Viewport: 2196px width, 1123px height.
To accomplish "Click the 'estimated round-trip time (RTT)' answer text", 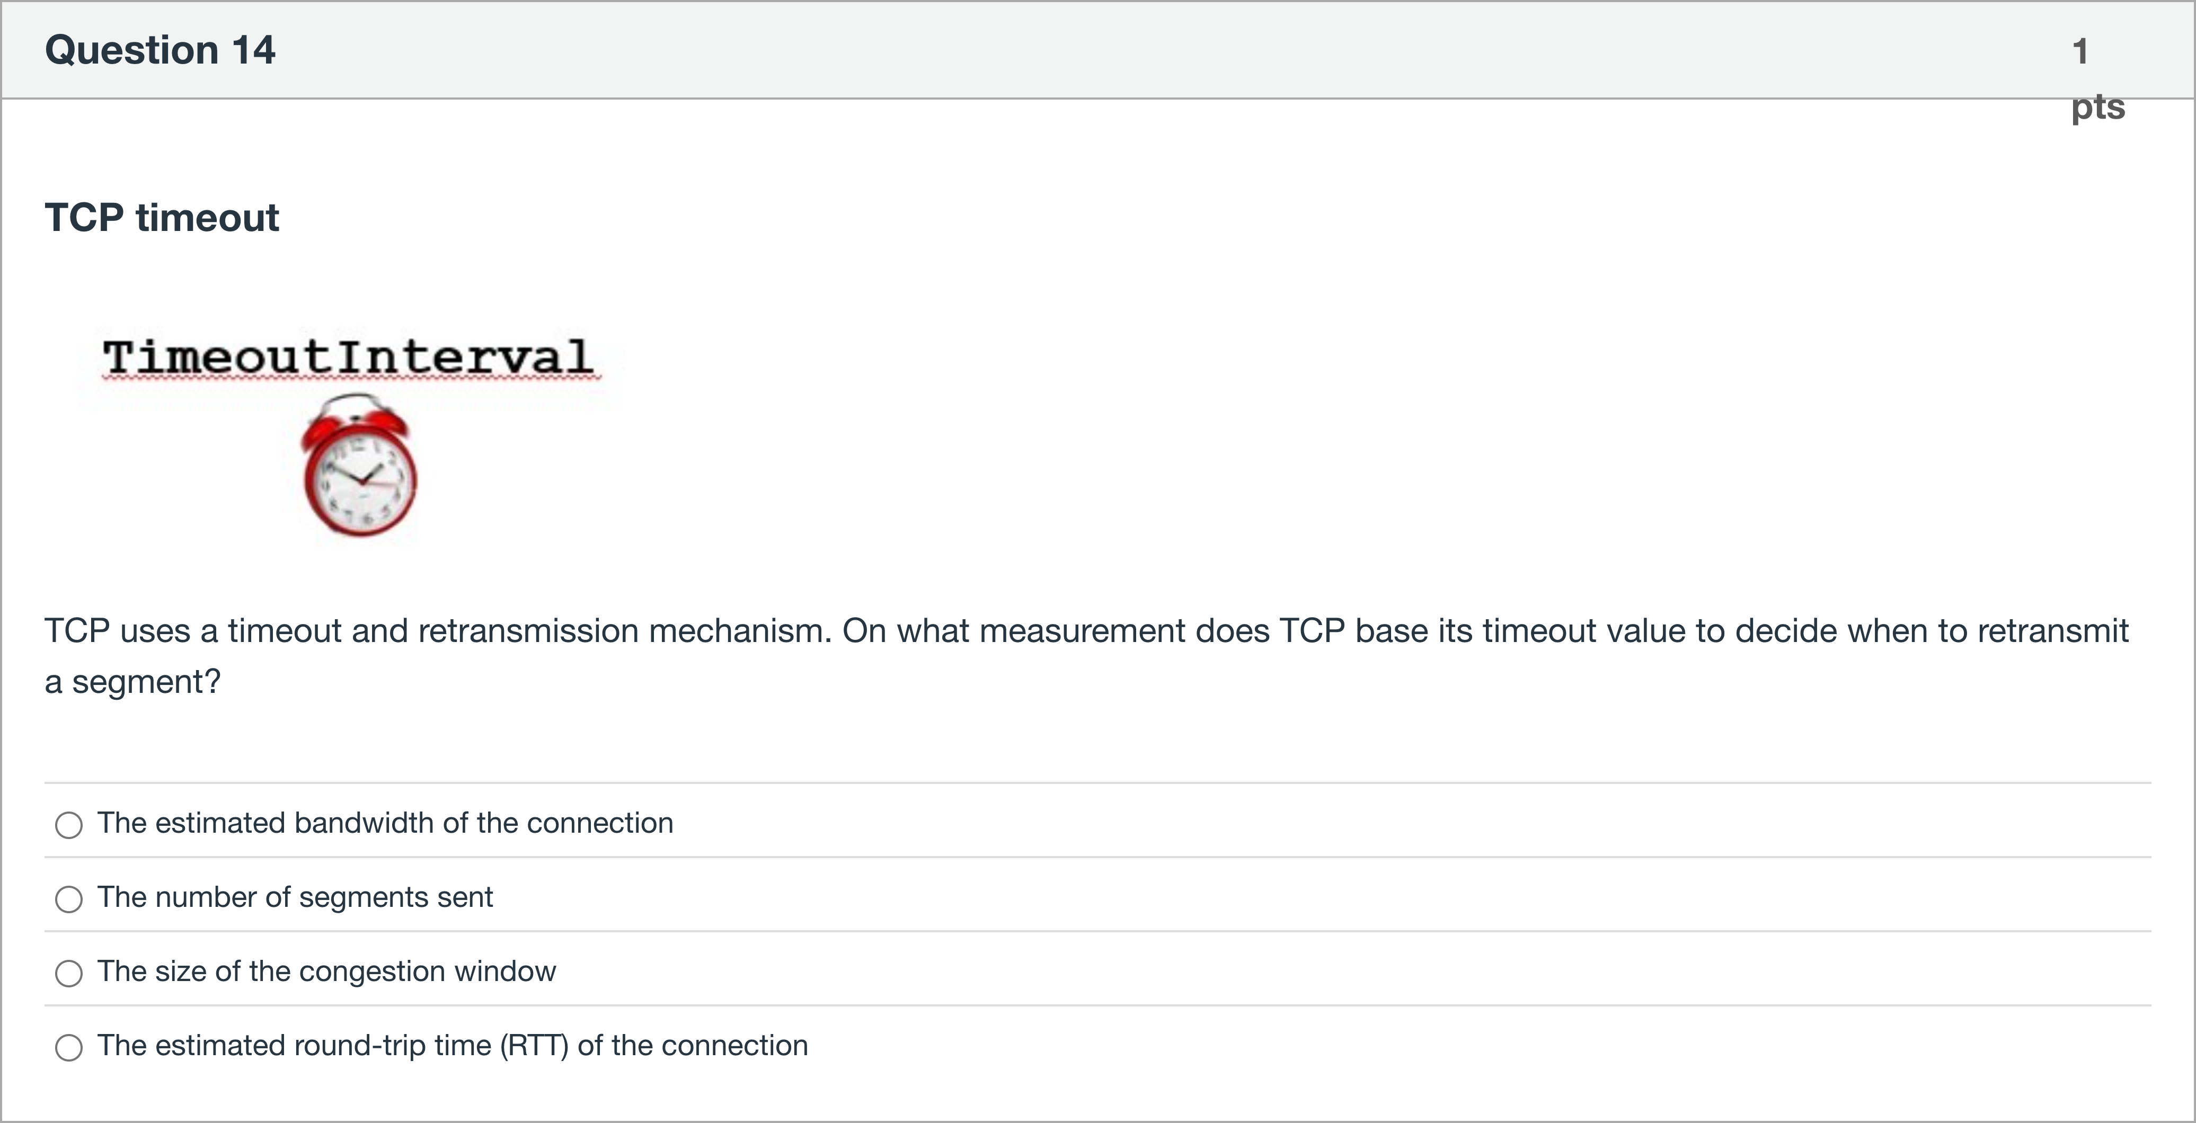I will (452, 1046).
